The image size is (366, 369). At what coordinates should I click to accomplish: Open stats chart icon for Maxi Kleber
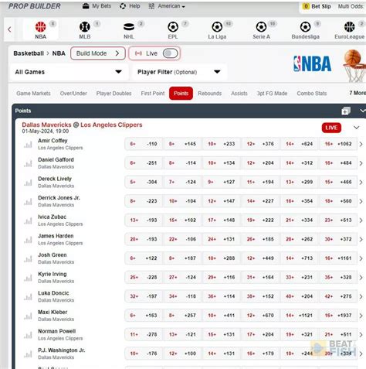point(28,316)
